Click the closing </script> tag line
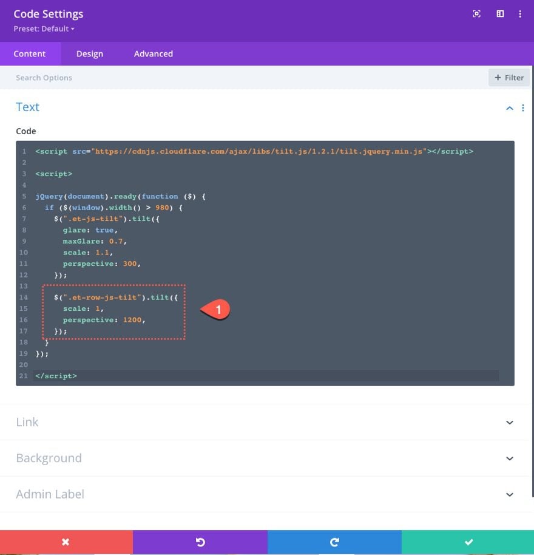This screenshot has width=534, height=555. [x=56, y=376]
